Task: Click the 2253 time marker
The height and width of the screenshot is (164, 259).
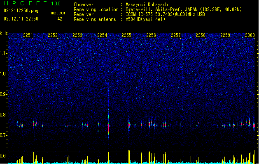Action: point(77,35)
